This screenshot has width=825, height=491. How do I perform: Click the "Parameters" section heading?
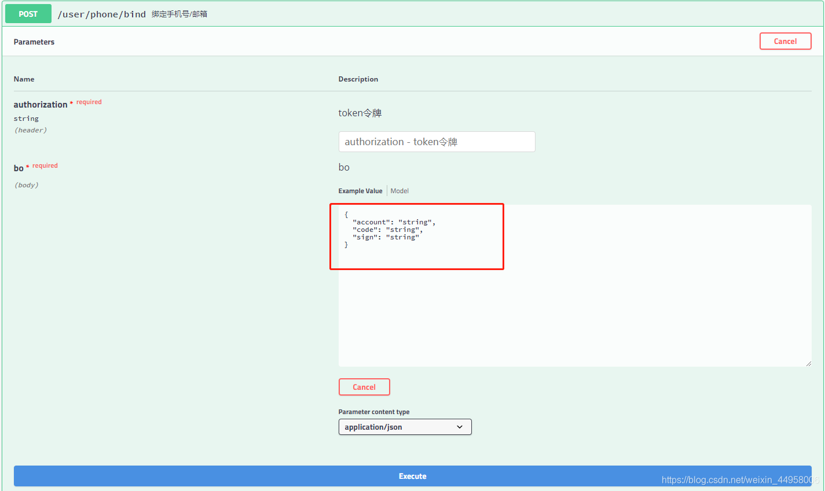pyautogui.click(x=34, y=42)
